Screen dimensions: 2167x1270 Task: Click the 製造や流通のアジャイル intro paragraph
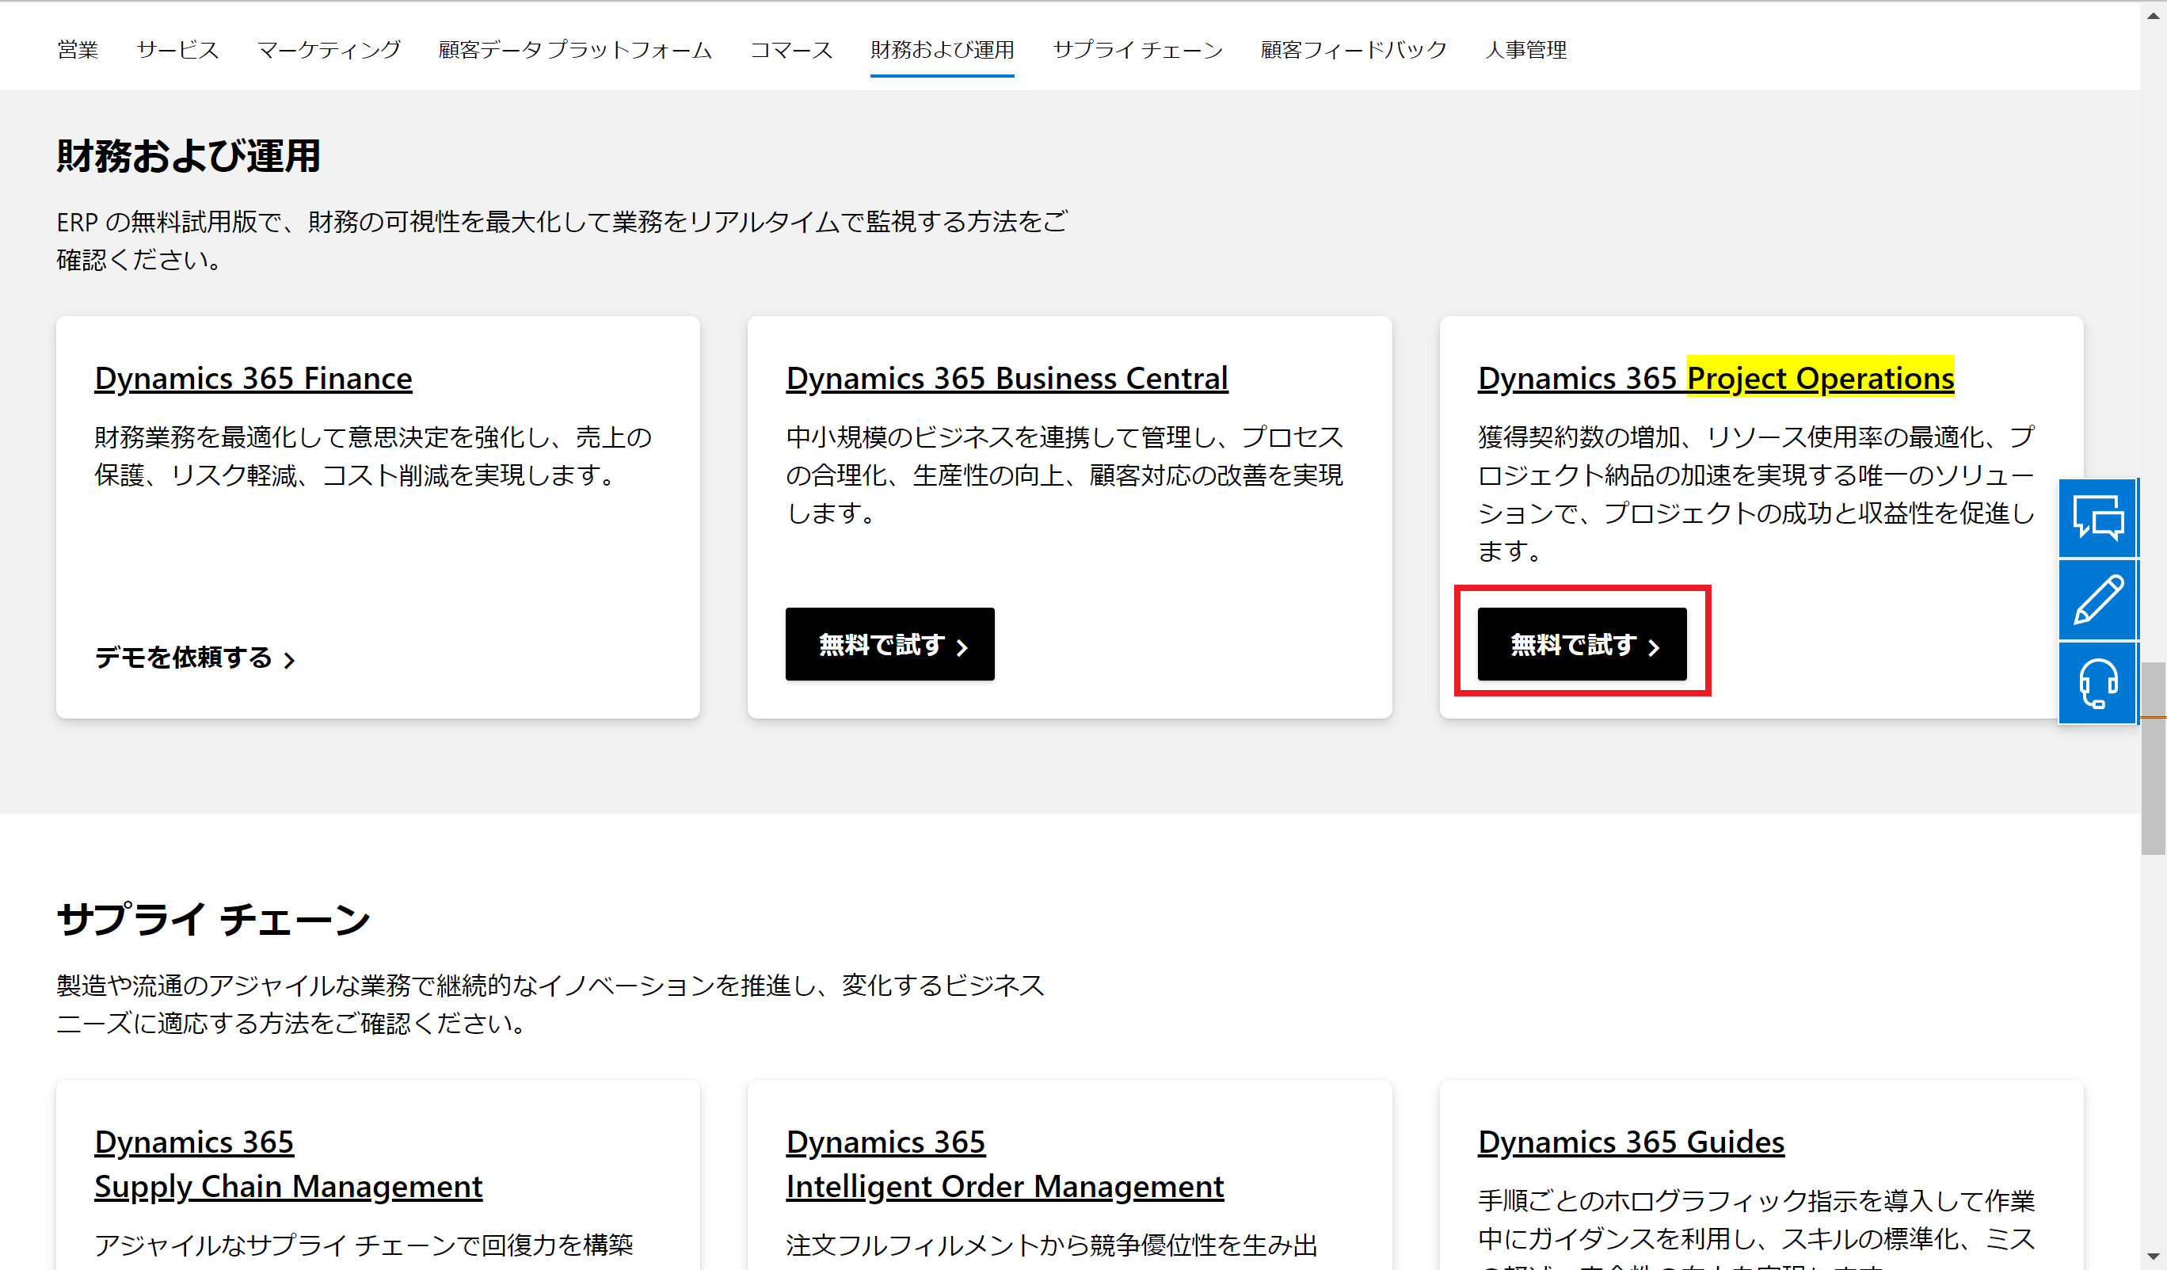[x=550, y=1004]
